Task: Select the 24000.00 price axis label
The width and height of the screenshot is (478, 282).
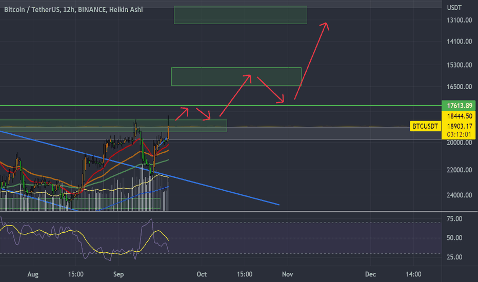Action: point(459,195)
